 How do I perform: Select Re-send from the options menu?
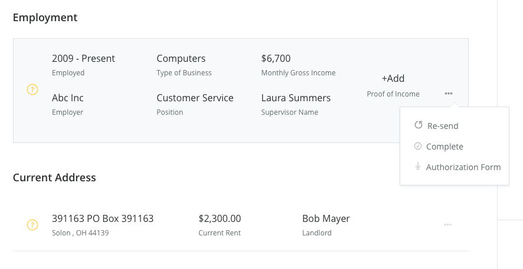pos(442,126)
